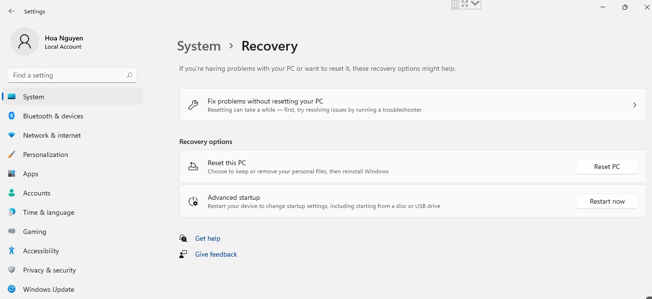Click the back arrow in Settings header
The height and width of the screenshot is (299, 652).
coord(12,11)
